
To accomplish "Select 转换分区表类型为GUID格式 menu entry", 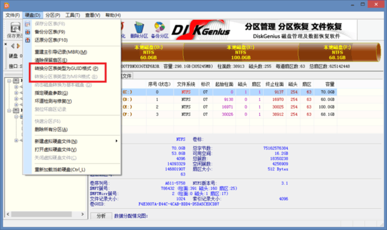I will click(x=66, y=68).
